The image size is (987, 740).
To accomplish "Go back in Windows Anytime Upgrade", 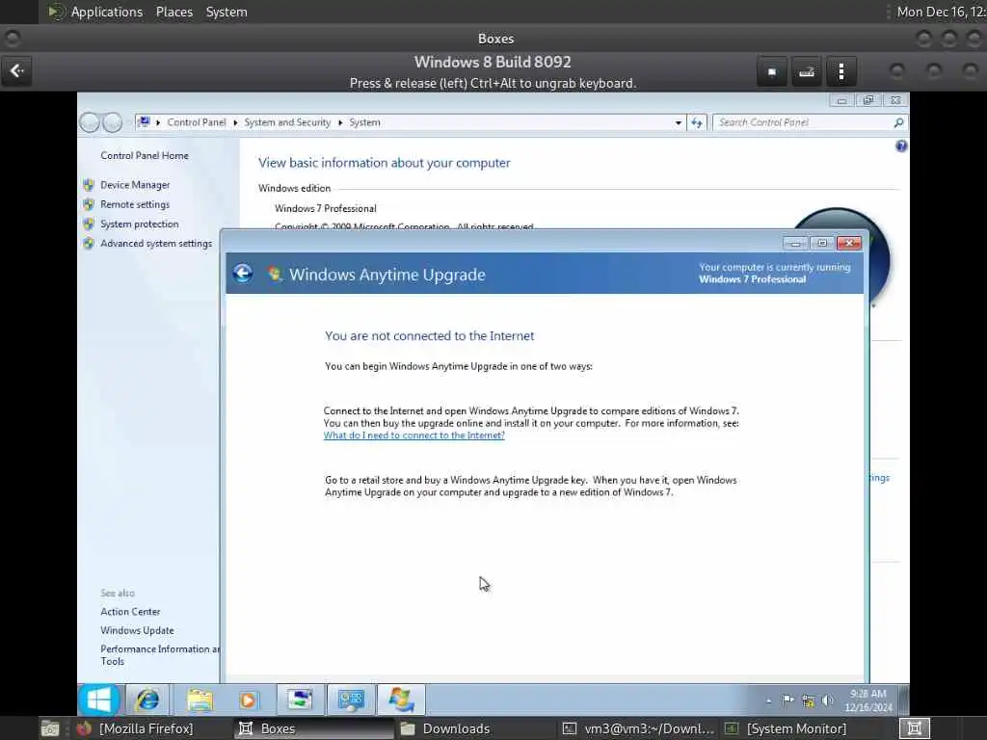I will 242,274.
